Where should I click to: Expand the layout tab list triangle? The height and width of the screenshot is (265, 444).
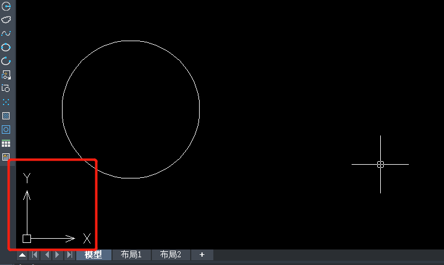coord(23,255)
